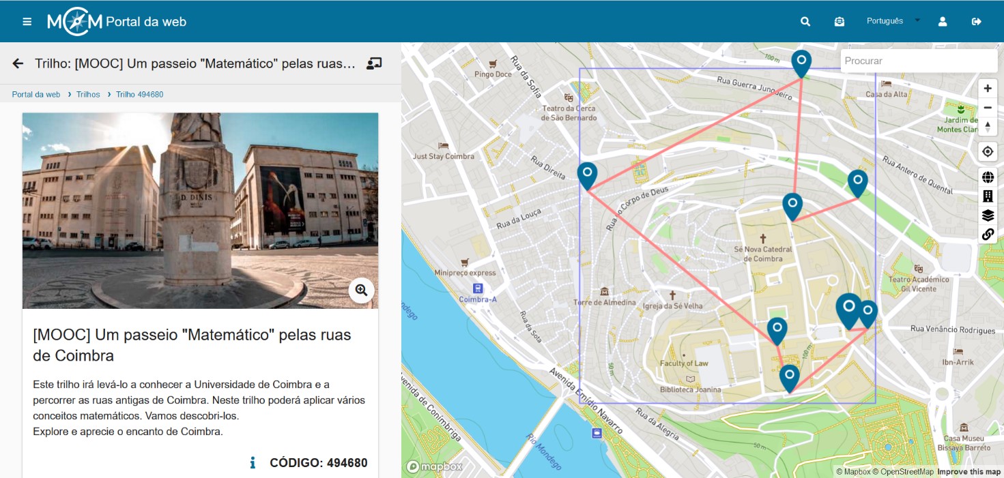
Task: Click the Torre de Almedina label
Action: tap(605, 302)
